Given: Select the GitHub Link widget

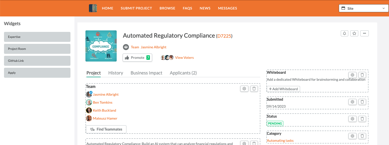Looking at the screenshot, I should (x=37, y=61).
